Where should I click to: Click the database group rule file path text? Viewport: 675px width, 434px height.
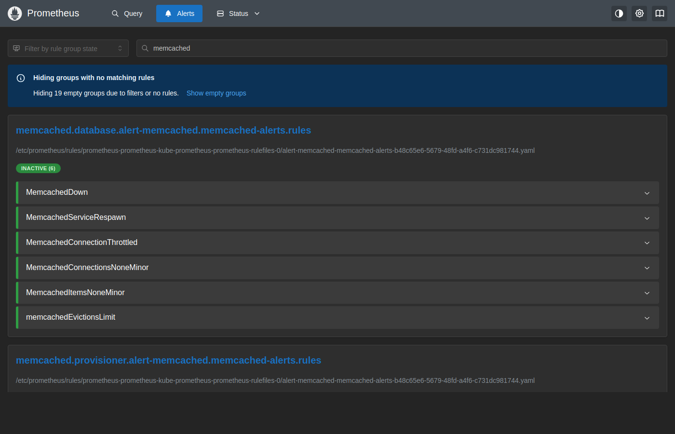click(275, 150)
